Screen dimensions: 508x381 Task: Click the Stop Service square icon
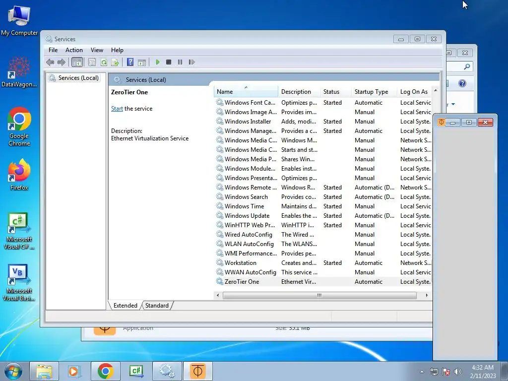[x=169, y=62]
